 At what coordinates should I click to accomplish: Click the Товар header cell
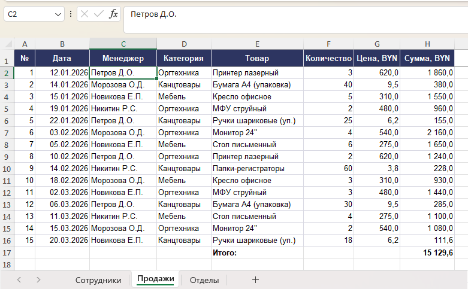[257, 58]
